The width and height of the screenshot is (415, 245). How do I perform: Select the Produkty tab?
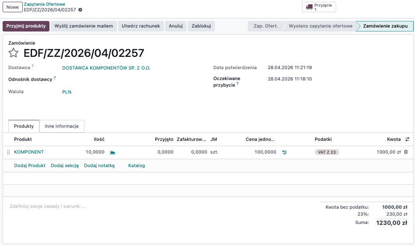point(24,126)
